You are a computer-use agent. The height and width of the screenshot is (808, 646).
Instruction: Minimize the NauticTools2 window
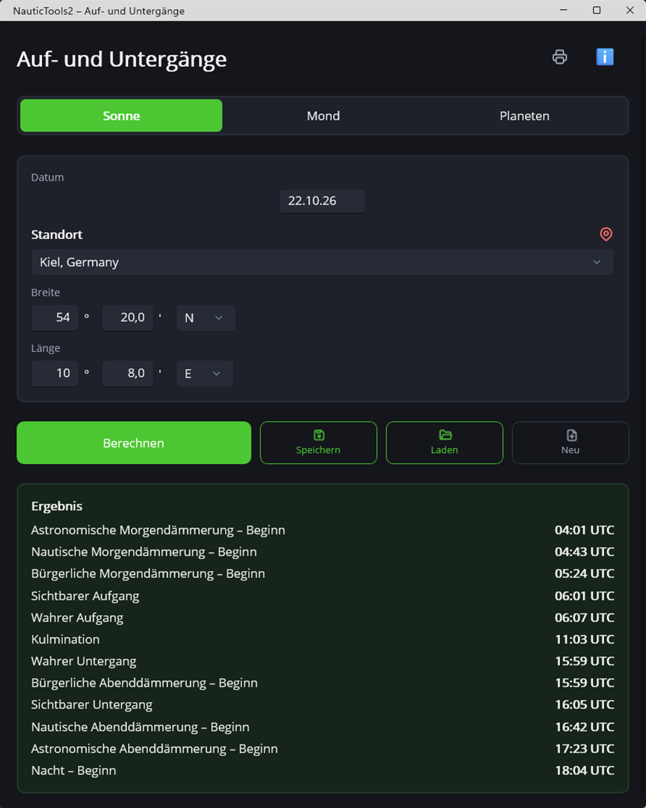pos(563,10)
